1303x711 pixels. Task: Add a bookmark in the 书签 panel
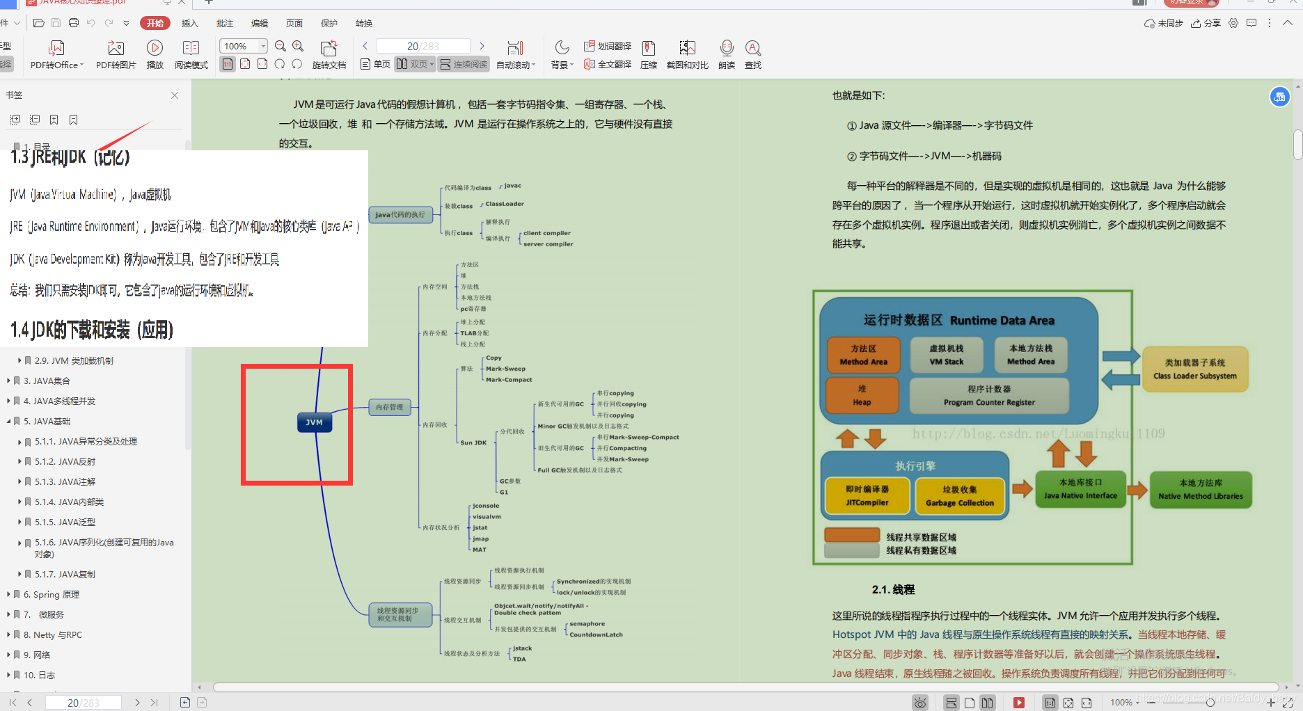pos(54,119)
